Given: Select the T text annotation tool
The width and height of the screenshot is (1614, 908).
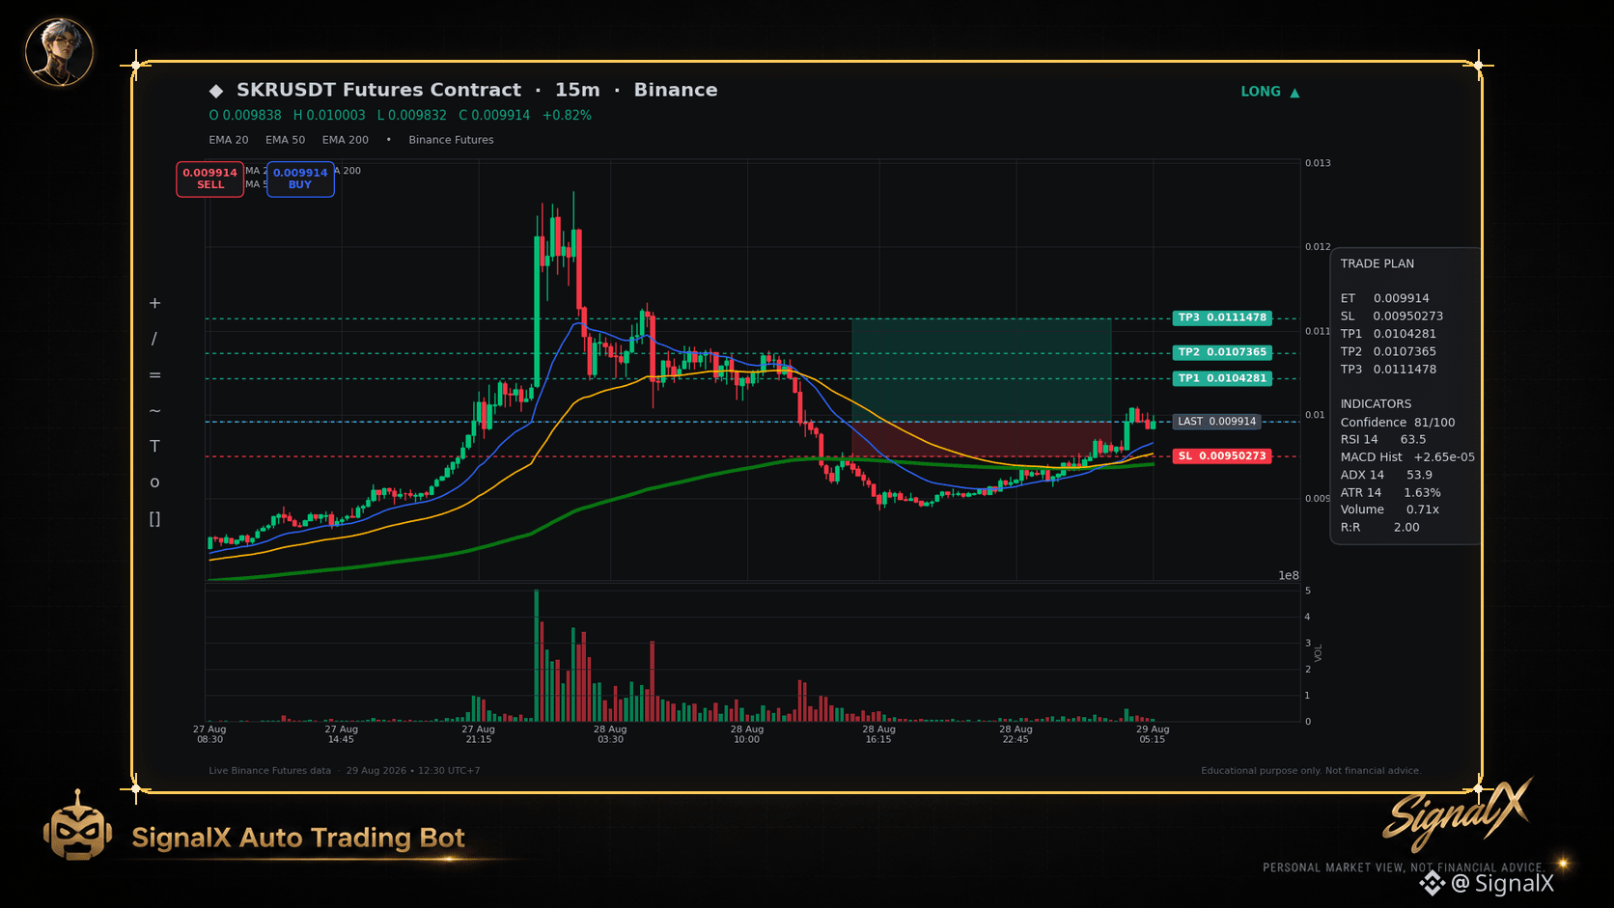Looking at the screenshot, I should tap(154, 446).
